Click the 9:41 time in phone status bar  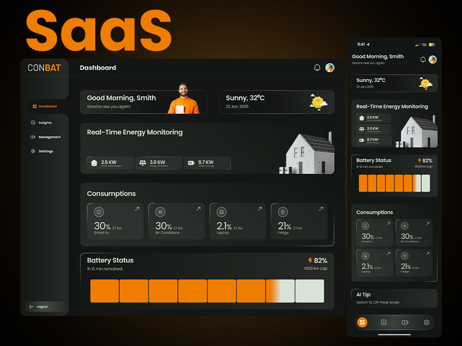click(361, 44)
